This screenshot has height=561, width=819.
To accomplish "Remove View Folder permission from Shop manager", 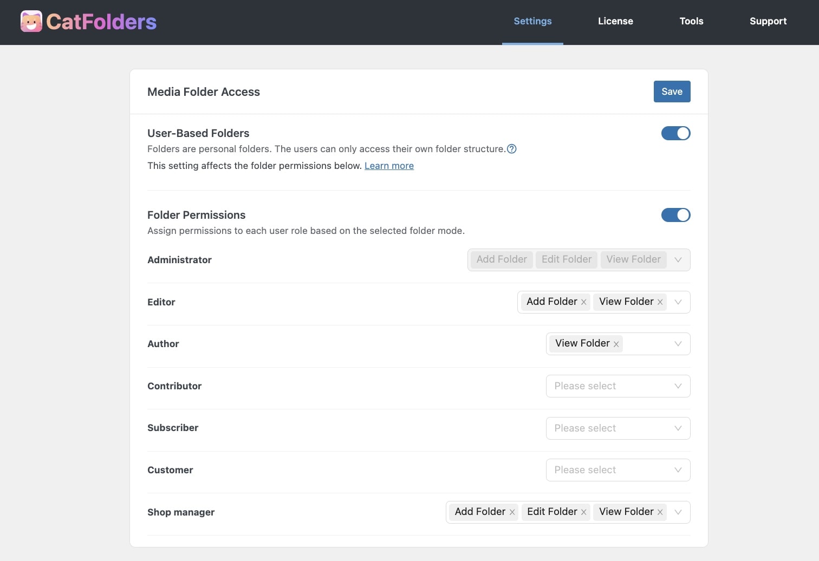I will click(660, 512).
